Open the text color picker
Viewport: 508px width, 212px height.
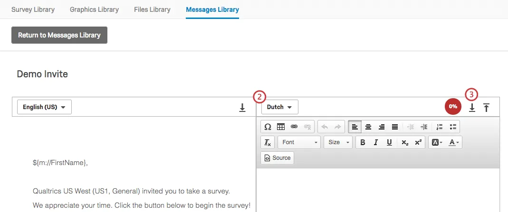click(454, 142)
